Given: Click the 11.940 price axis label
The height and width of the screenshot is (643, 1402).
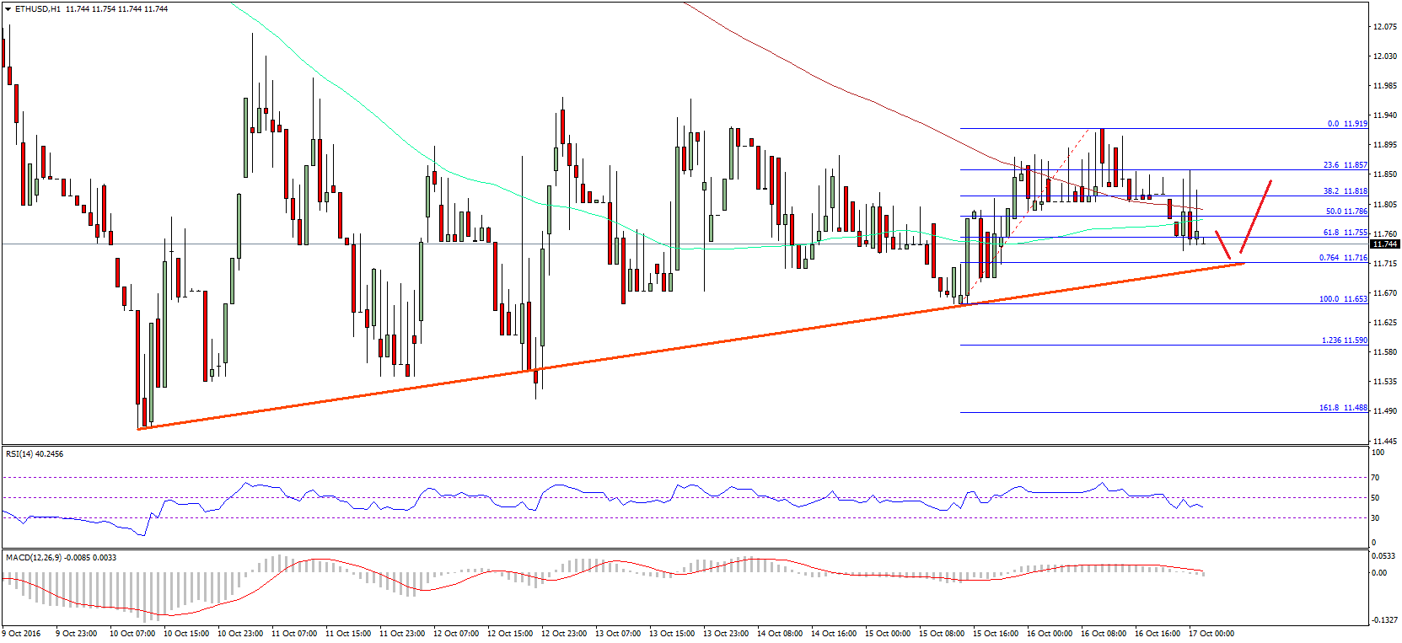Looking at the screenshot, I should pos(1385,115).
